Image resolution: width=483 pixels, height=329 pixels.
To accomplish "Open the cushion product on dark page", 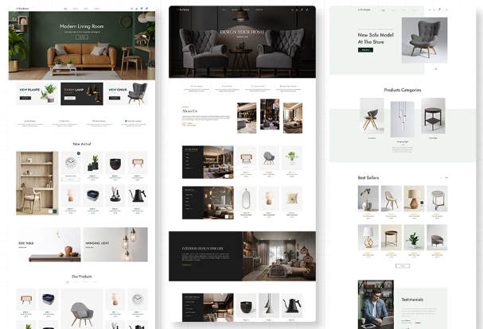I will (x=292, y=199).
